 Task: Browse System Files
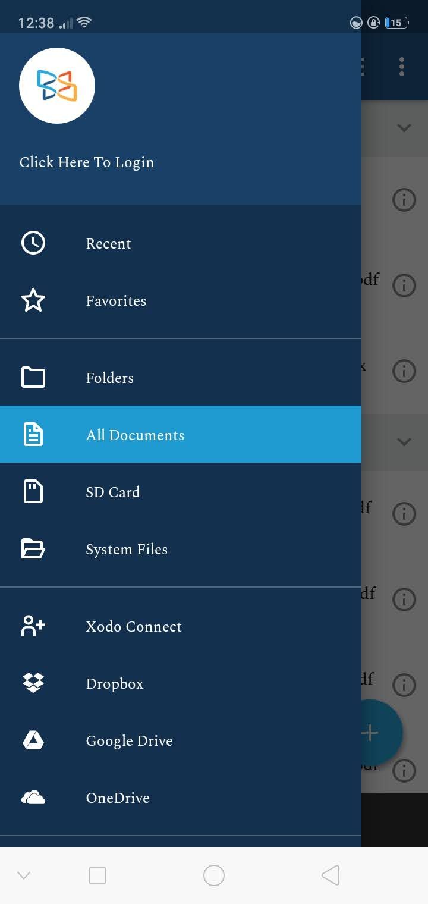tap(181, 549)
